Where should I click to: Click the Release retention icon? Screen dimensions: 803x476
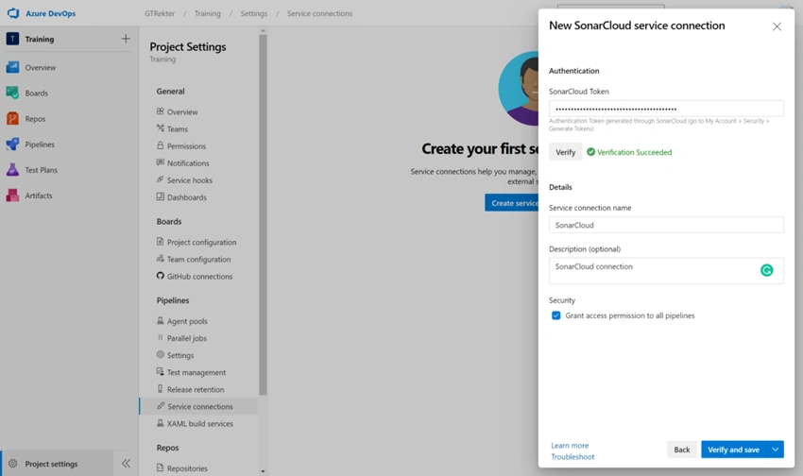(161, 389)
